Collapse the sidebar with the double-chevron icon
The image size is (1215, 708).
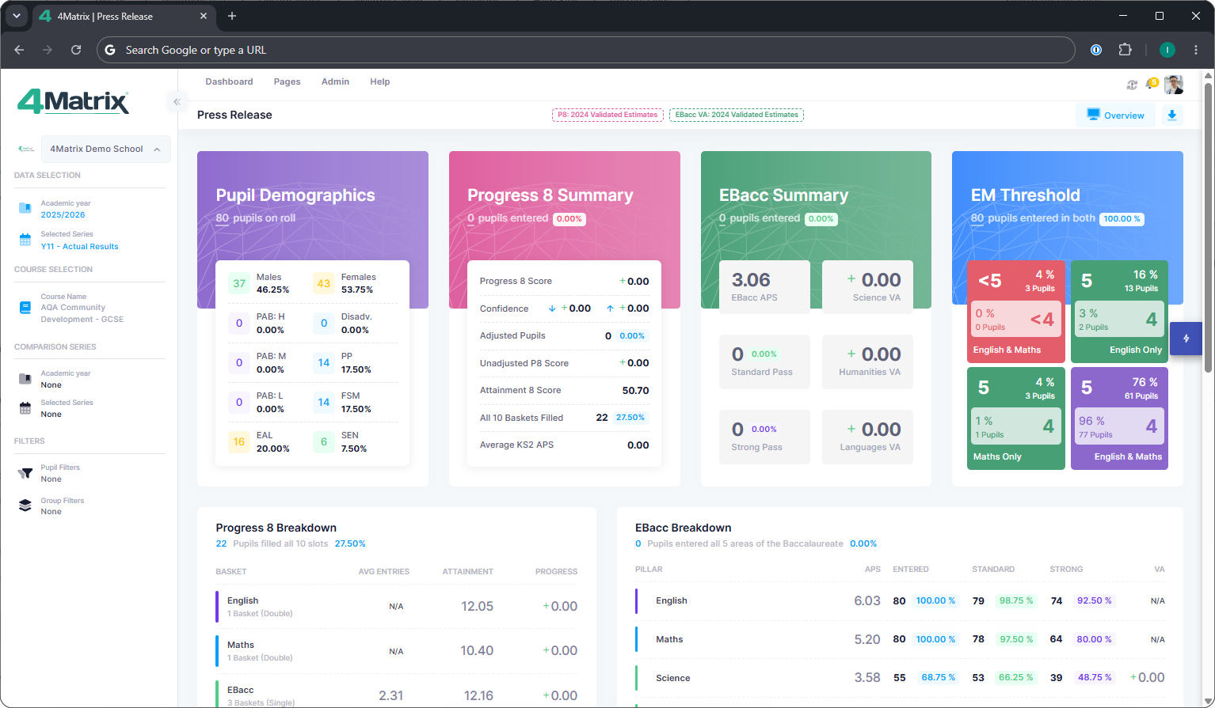[177, 102]
